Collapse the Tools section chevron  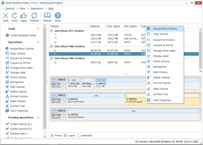(x=38, y=29)
